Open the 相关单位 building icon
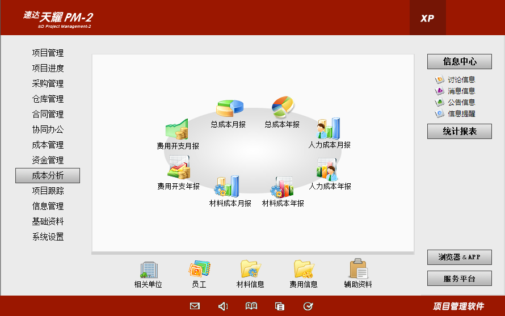The width and height of the screenshot is (505, 316). click(x=148, y=269)
